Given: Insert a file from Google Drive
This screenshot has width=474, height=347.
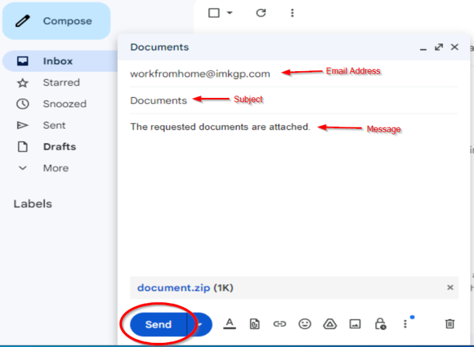Looking at the screenshot, I should pos(330,324).
